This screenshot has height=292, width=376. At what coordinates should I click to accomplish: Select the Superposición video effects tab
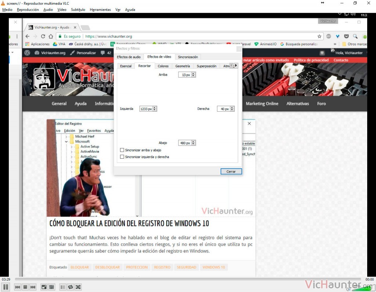pos(206,66)
